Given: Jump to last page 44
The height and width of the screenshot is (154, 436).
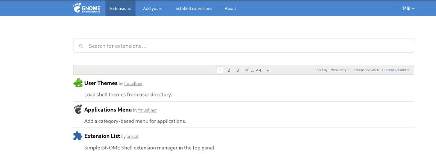Looking at the screenshot, I should point(259,70).
